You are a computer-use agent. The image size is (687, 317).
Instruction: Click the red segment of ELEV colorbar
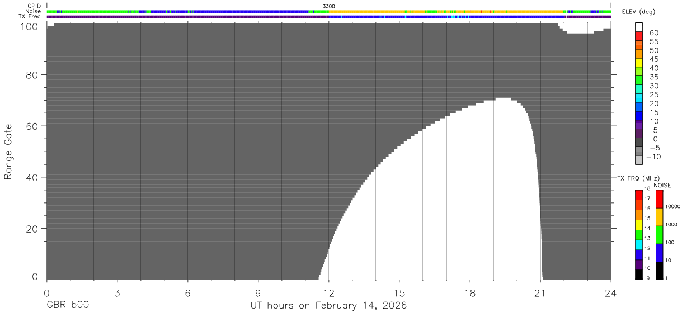638,35
